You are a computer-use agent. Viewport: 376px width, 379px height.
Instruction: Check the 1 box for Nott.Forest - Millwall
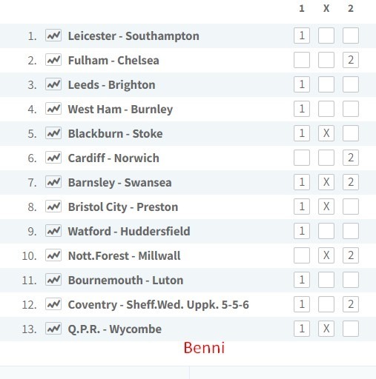point(302,255)
